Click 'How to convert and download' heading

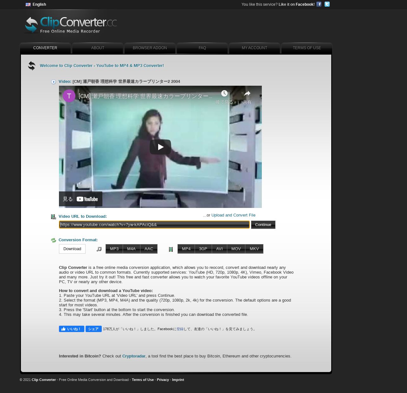(x=106, y=291)
